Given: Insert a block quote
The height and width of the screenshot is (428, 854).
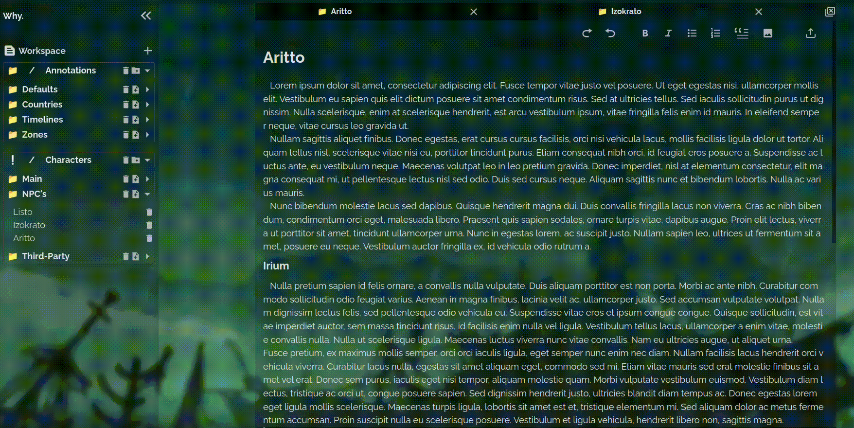Looking at the screenshot, I should click(742, 33).
